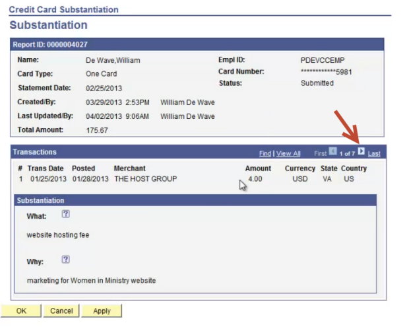
Task: Click the Credit Card Substantiation page title
Action: [63, 10]
